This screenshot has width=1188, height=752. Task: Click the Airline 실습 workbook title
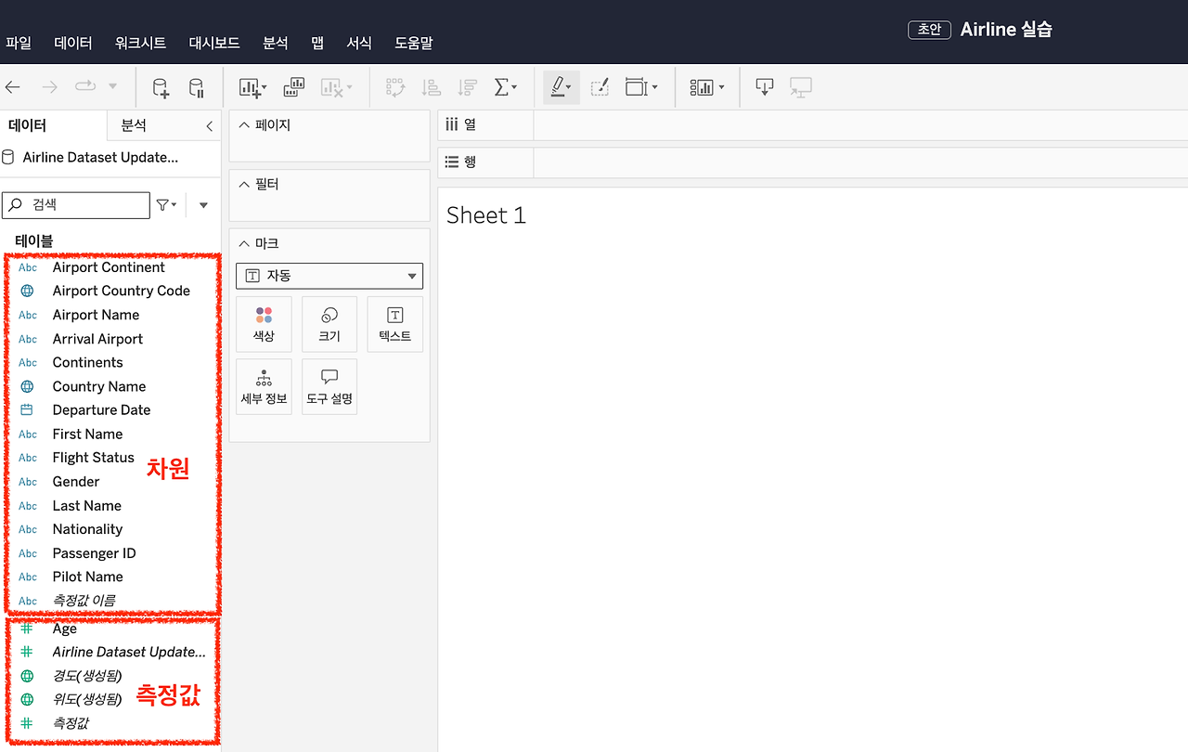[1007, 30]
